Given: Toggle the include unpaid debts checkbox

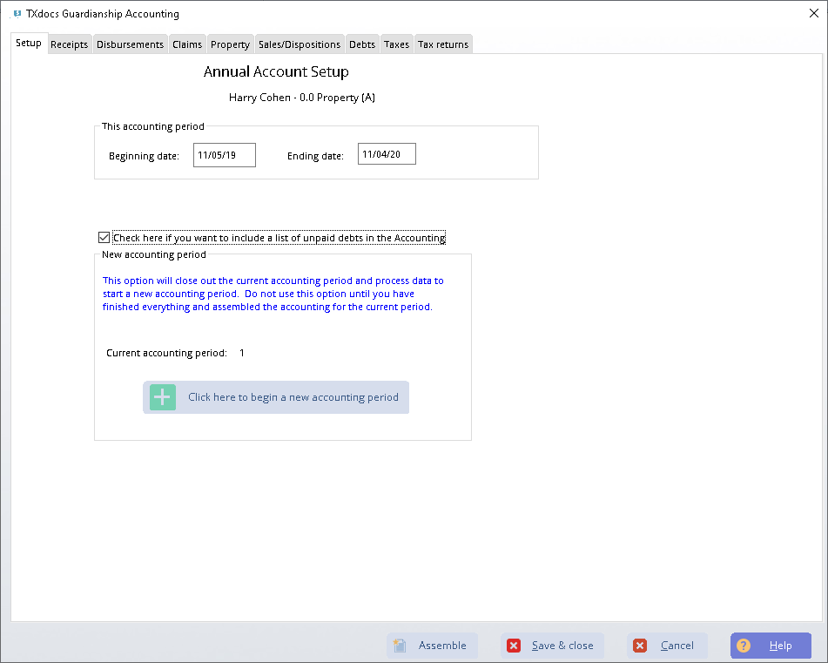Looking at the screenshot, I should click(104, 237).
